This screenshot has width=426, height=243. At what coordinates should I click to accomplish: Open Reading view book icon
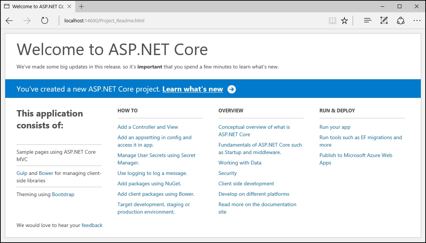(x=332, y=20)
